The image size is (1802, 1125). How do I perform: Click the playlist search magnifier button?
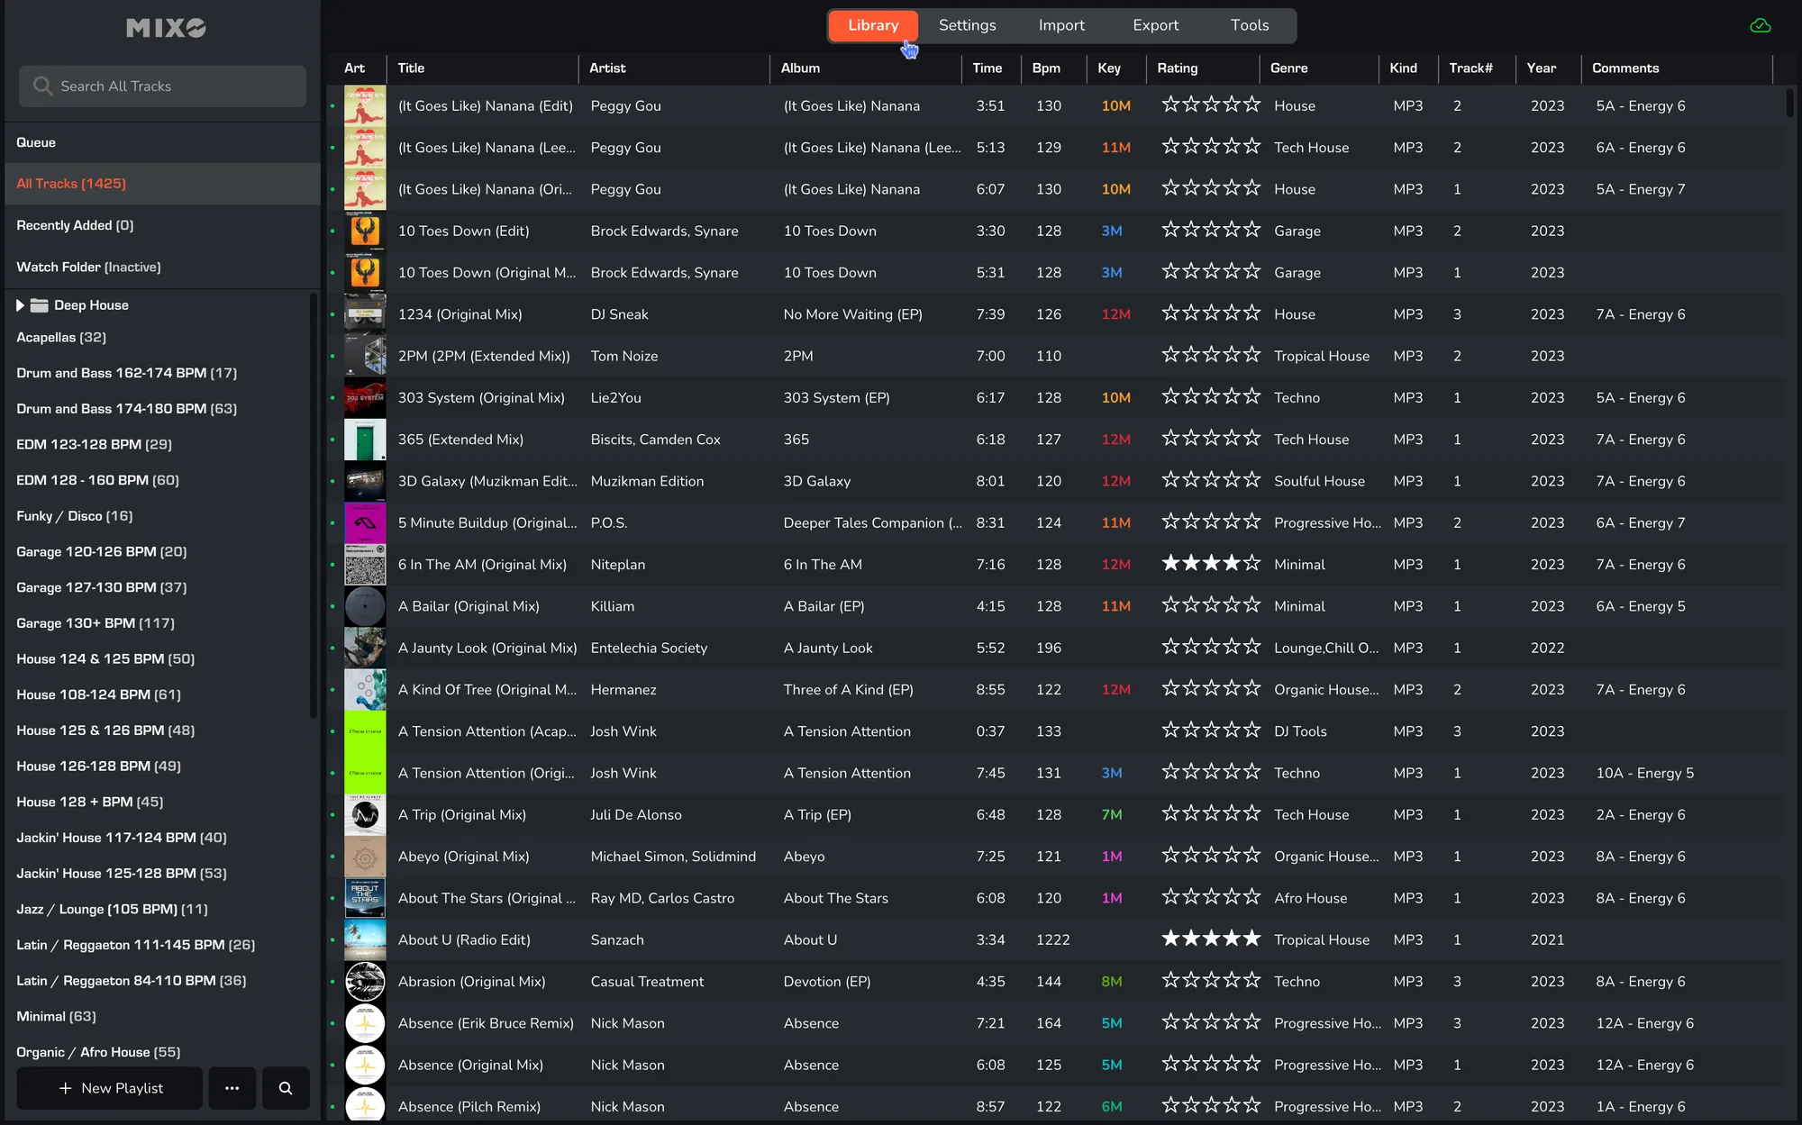point(286,1088)
